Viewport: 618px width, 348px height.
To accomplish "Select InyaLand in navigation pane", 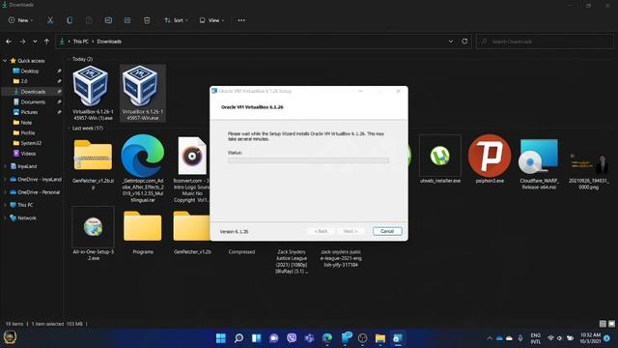I will click(27, 166).
